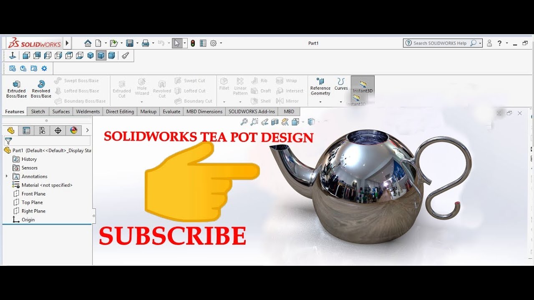Viewport: 534px width, 300px height.
Task: Expand the SOLIDWORKS menu arrow beside the logo
Action: click(x=67, y=43)
